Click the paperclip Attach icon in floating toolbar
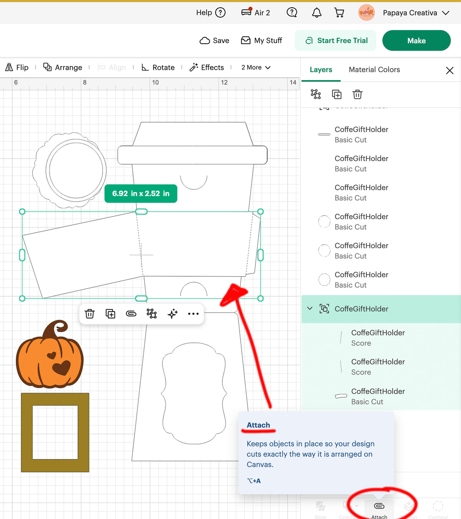Viewport: 461px width, 519px height. [x=131, y=314]
